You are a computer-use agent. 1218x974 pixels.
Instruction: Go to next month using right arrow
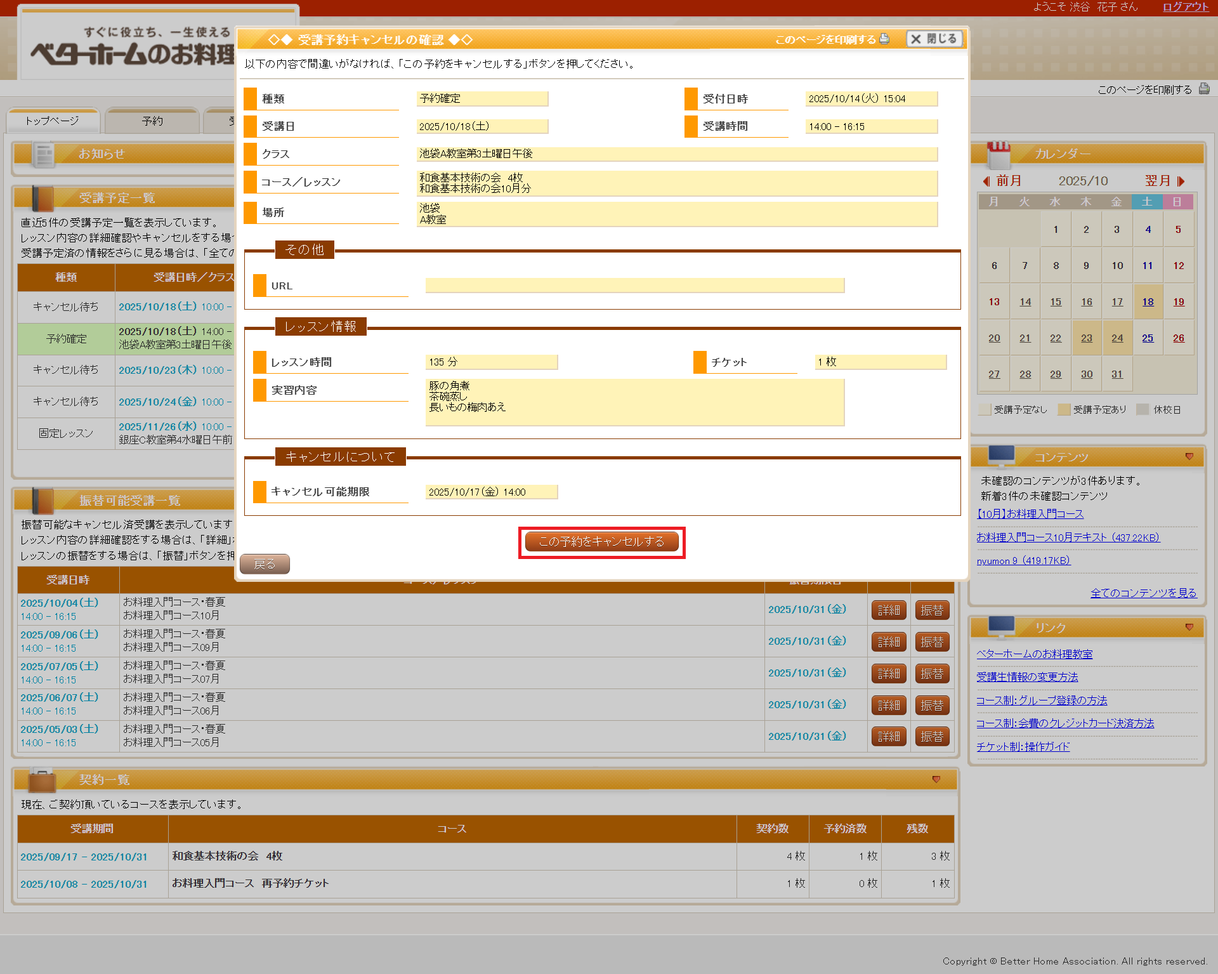1181,181
